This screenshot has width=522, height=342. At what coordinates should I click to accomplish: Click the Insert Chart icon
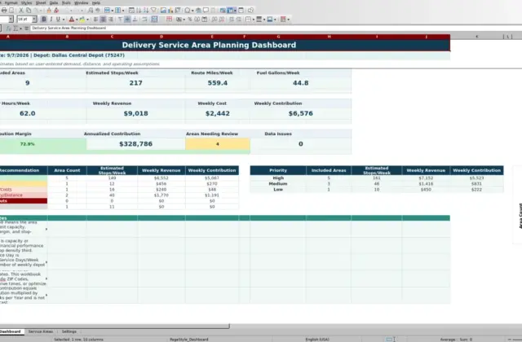coord(170,11)
